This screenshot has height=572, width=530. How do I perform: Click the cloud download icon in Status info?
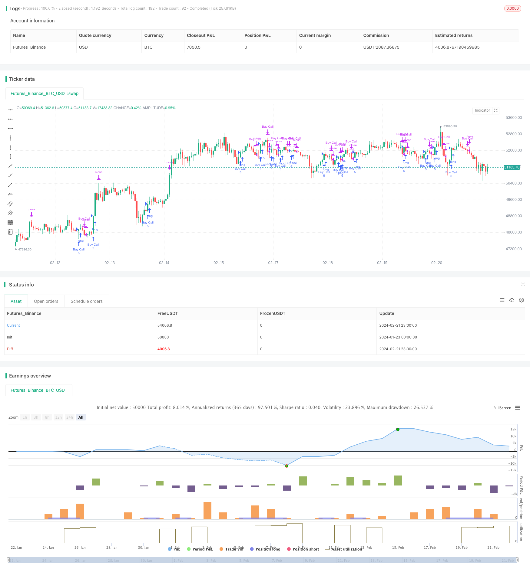[512, 300]
